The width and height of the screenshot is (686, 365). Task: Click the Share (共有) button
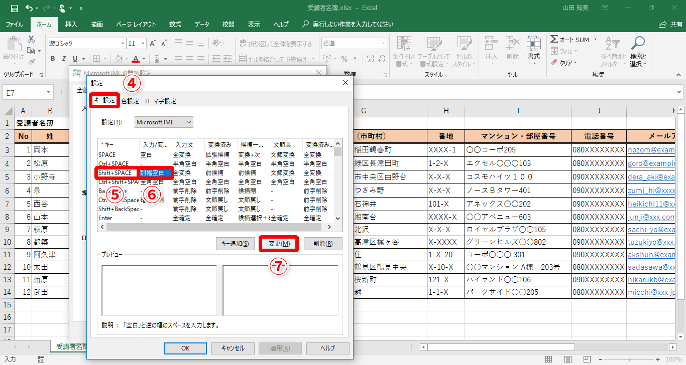click(670, 24)
